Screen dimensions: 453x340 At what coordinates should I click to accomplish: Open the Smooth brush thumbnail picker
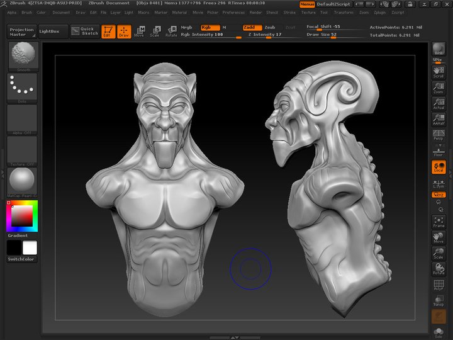pos(23,57)
